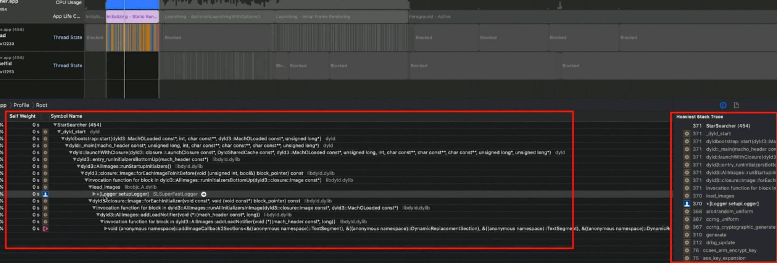777x263 pixels.
Task: Collapse the StarSearcher (454) root node
Action: (x=55, y=125)
